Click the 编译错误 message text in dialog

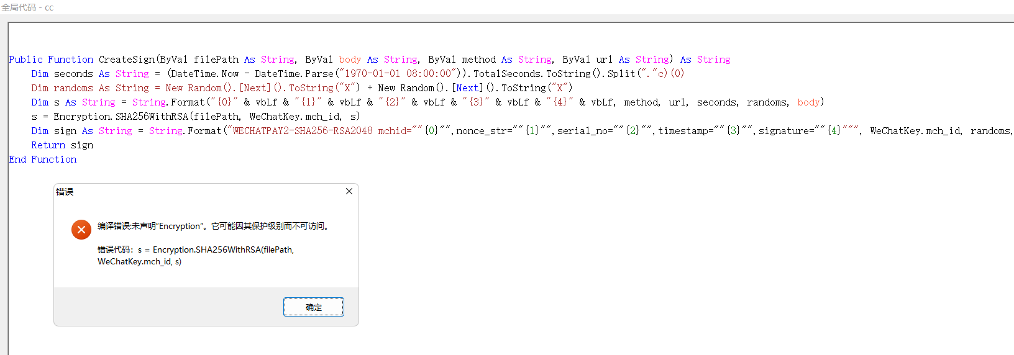click(213, 227)
